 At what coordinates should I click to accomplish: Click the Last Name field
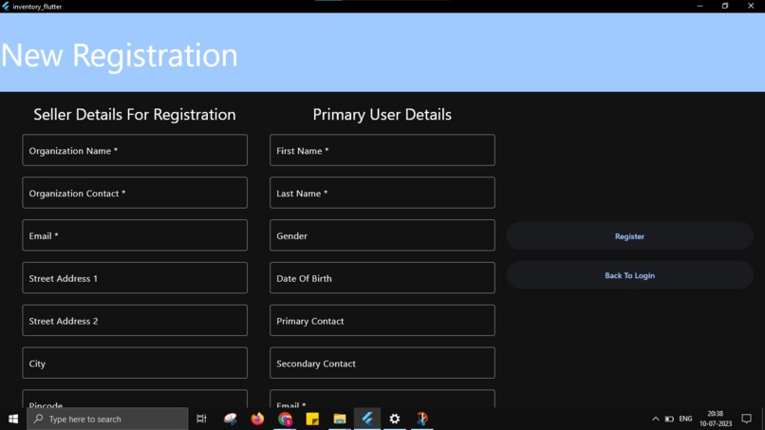pos(382,193)
